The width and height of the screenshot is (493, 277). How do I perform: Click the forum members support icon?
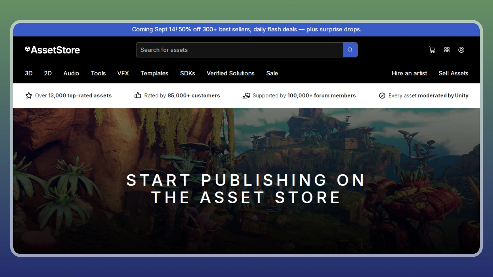coord(246,95)
